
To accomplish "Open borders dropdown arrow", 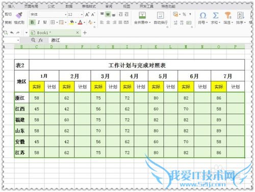I will 57,22.
